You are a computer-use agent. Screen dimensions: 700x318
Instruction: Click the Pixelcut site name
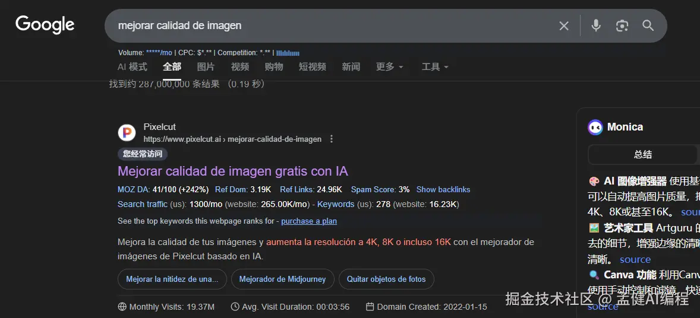[x=160, y=127]
